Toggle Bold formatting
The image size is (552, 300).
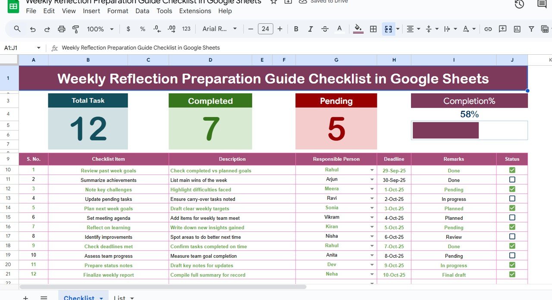point(296,29)
